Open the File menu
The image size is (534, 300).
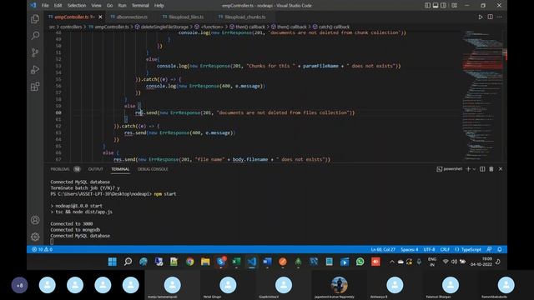coord(45,6)
